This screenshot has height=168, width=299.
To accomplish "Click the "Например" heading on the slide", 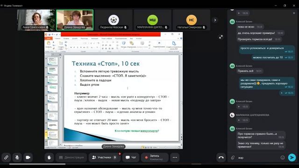I will click(x=82, y=93).
